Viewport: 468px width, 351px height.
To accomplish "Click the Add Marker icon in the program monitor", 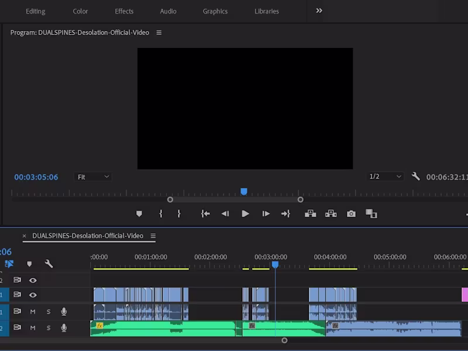I will click(x=139, y=214).
